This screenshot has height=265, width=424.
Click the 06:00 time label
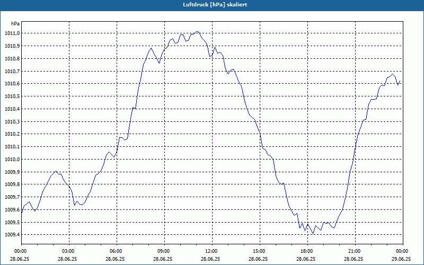[115, 251]
